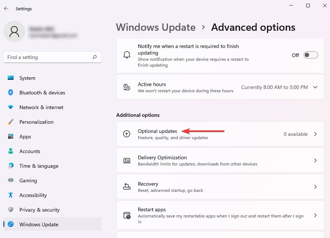Click the Recovery option title
Screen dimensions: 330x238
(148, 184)
